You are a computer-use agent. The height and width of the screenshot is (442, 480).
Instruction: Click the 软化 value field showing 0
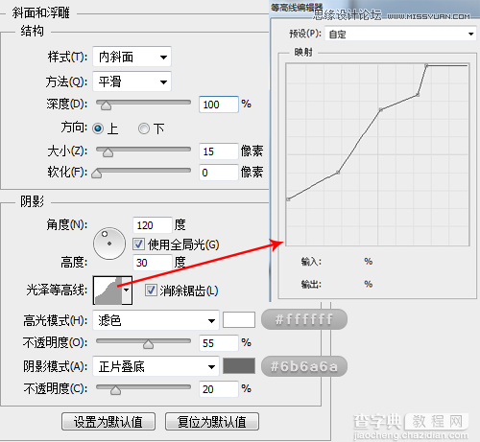pos(219,173)
